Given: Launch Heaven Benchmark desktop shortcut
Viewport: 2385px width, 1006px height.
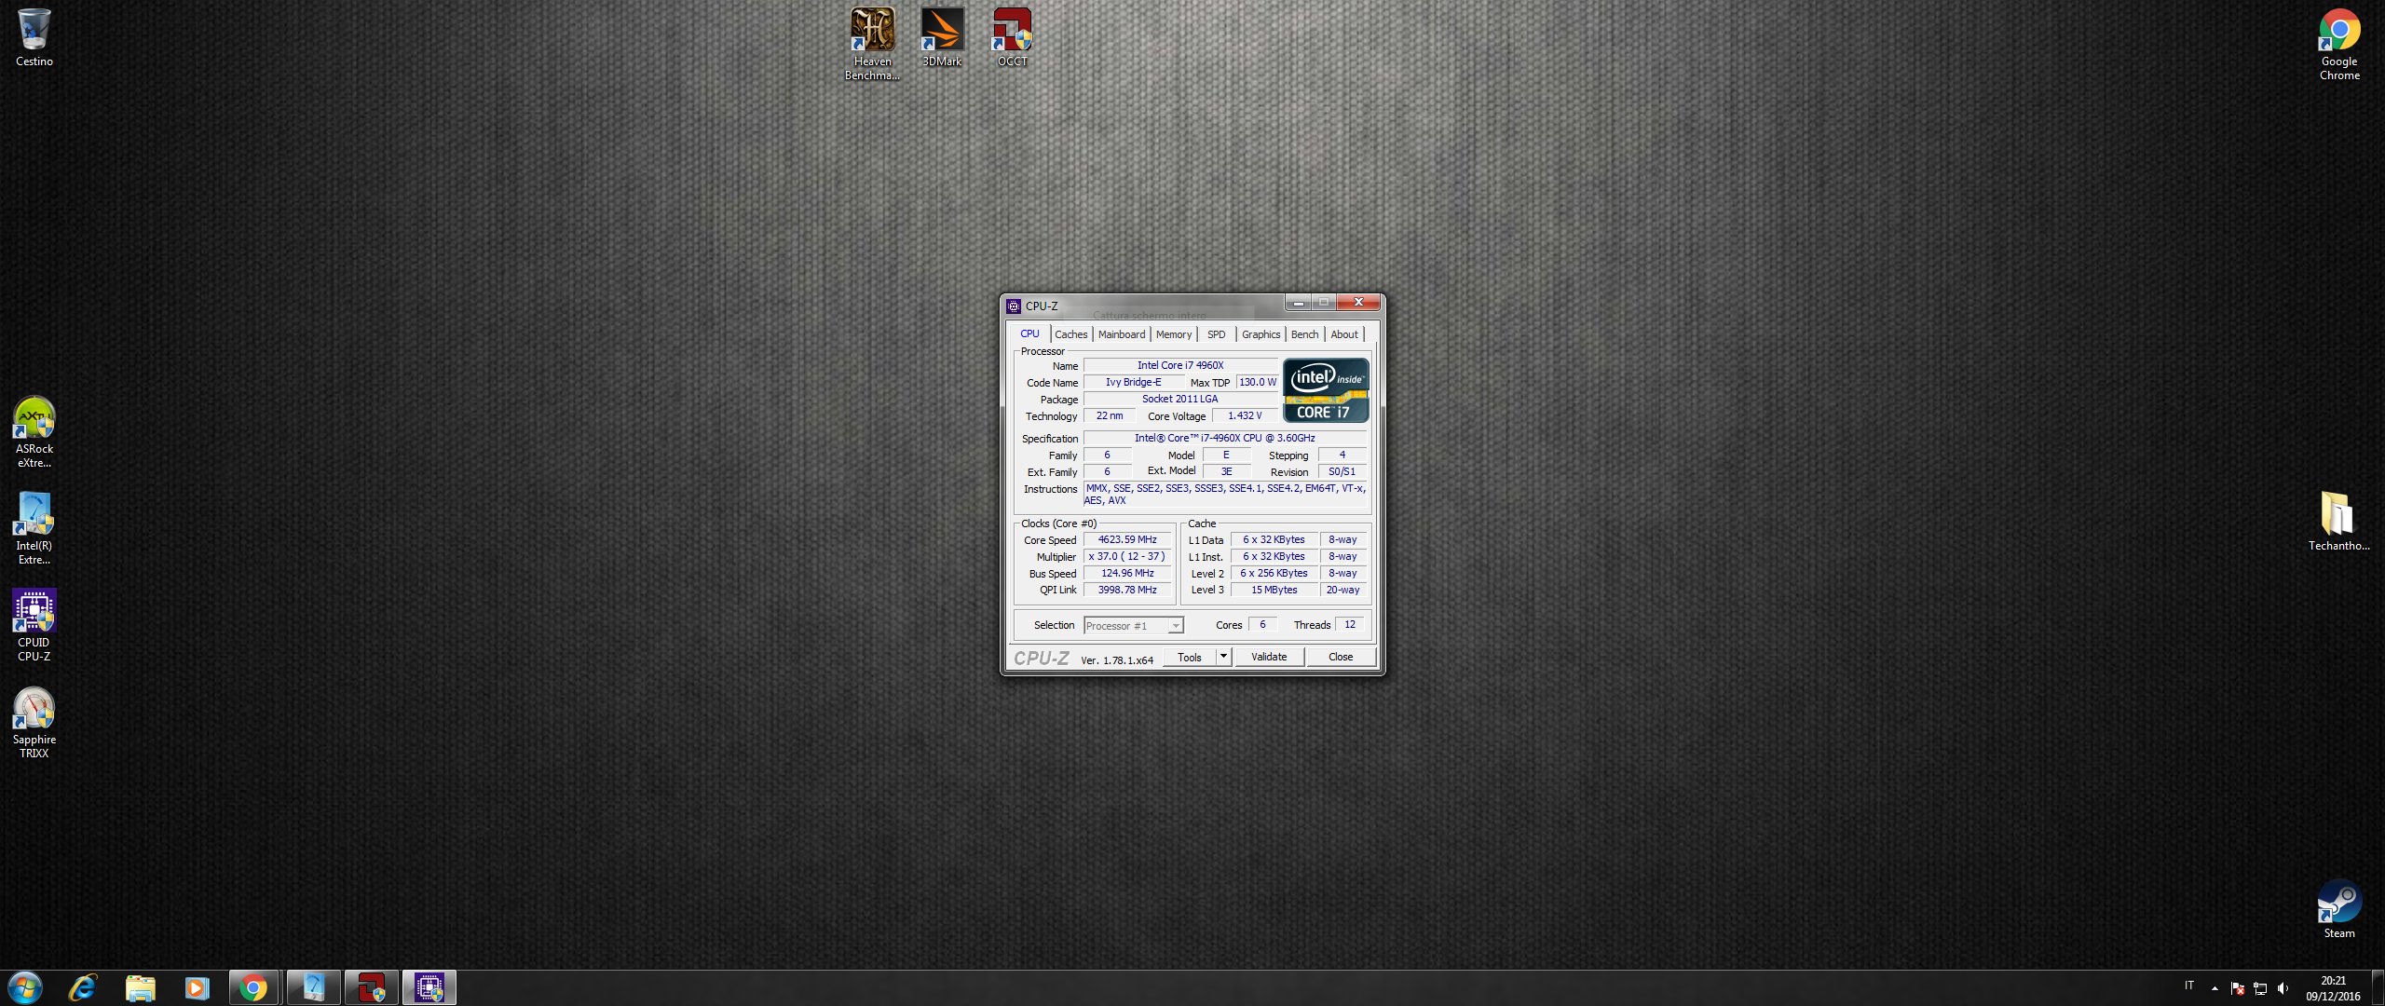Looking at the screenshot, I should click(x=872, y=44).
